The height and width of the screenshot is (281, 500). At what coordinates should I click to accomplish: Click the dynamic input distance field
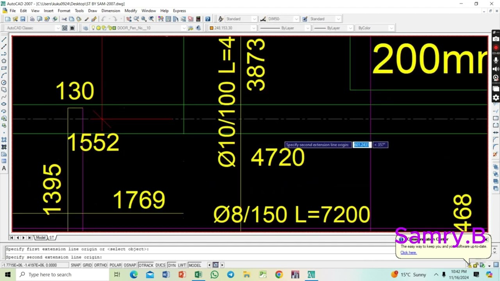coord(361,145)
